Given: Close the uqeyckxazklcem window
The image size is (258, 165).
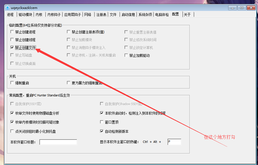Looking at the screenshot, I should click(251, 8).
